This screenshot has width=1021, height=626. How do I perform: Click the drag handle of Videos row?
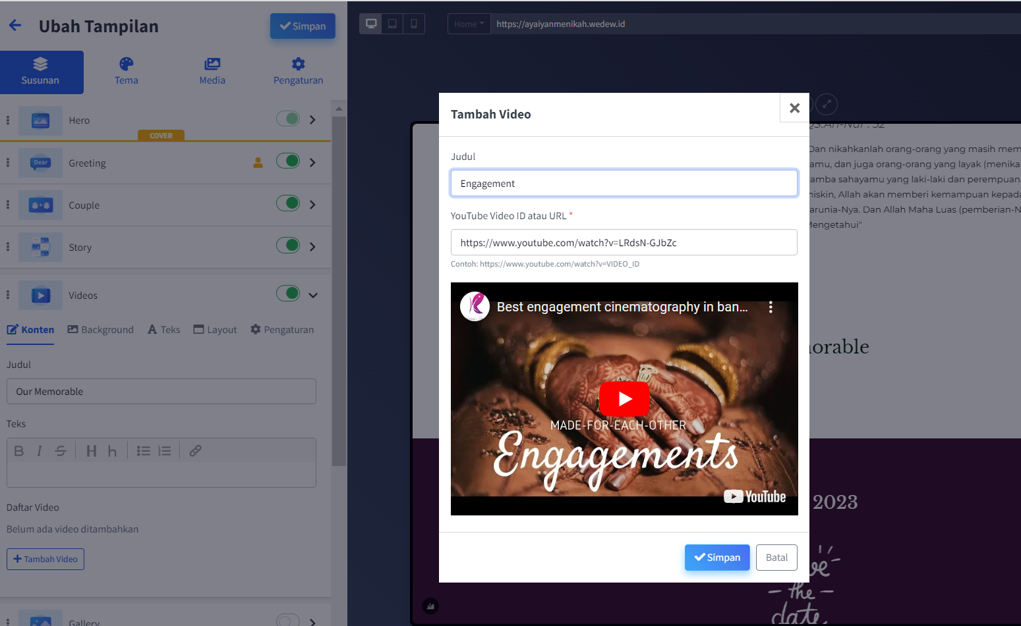pos(8,295)
